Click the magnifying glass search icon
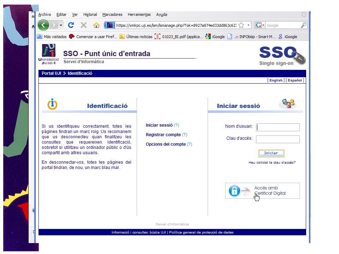 [x=304, y=25]
